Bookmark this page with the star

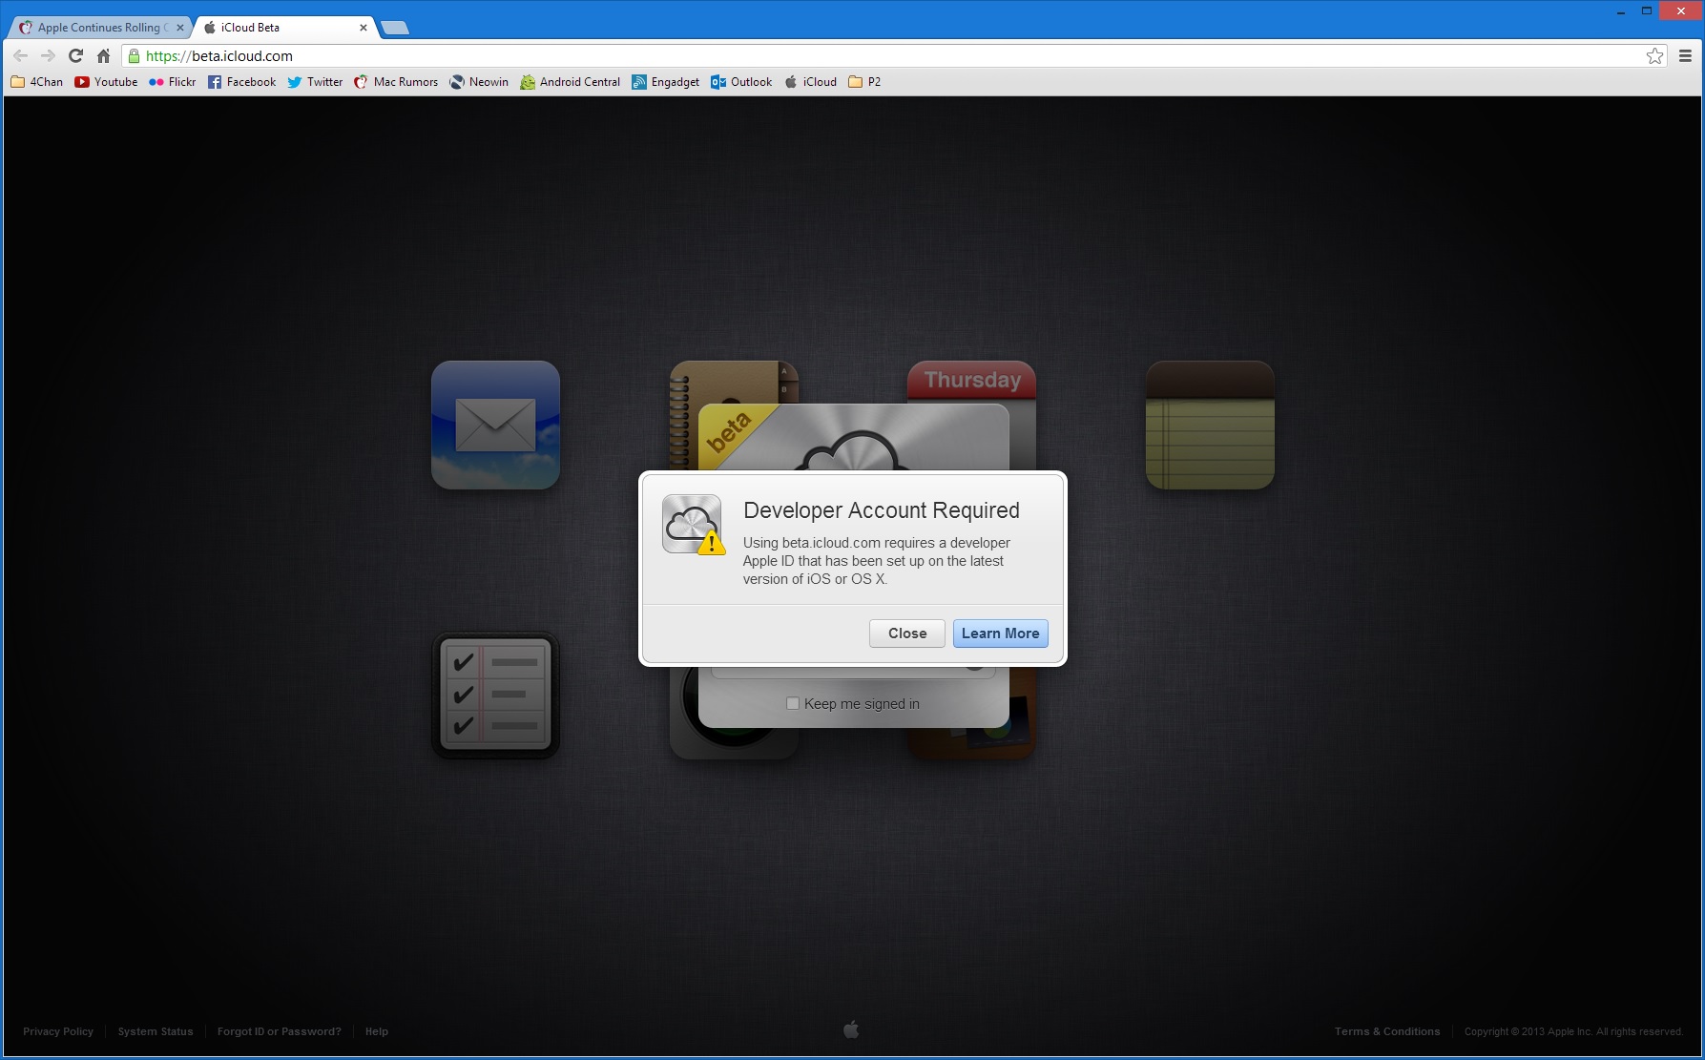click(x=1655, y=56)
